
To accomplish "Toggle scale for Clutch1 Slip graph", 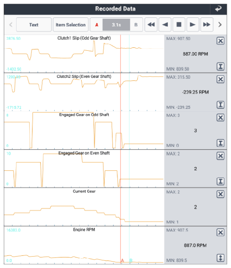I will point(220,66).
